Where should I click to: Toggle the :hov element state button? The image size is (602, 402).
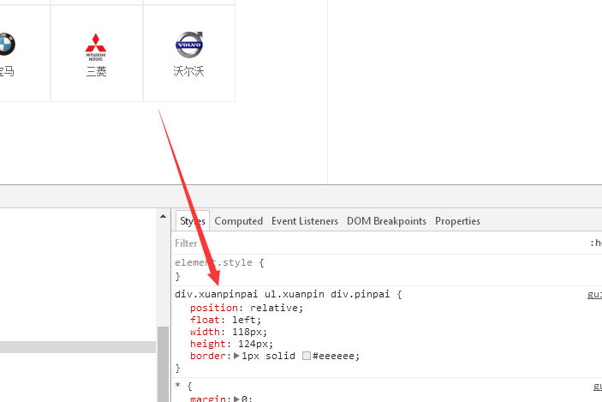(x=596, y=243)
